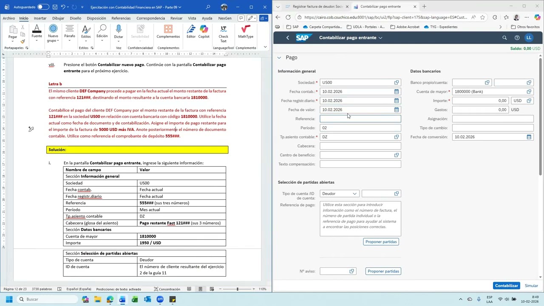Image resolution: width=544 pixels, height=306 pixels.
Task: Open calendar picker for Fecha registr.diario
Action: [397, 101]
